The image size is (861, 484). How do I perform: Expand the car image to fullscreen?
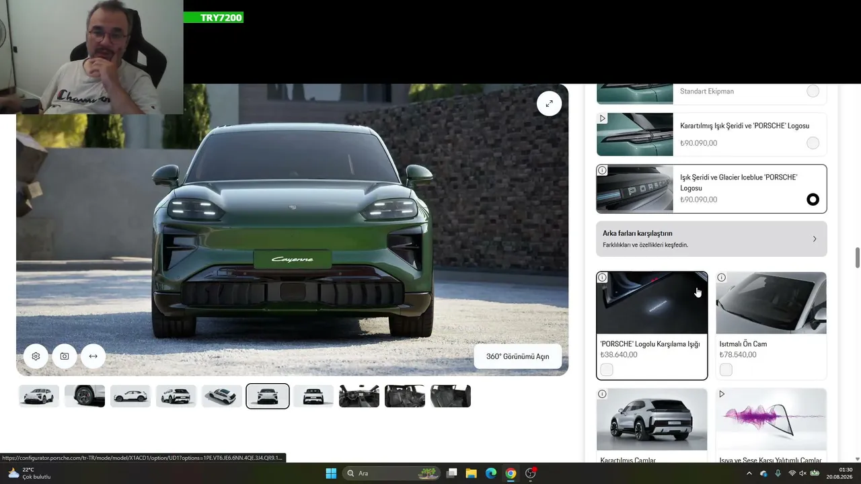pos(549,104)
